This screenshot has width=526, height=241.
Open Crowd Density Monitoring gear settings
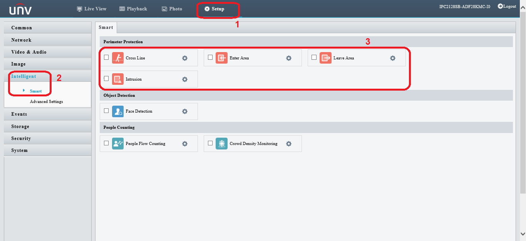[288, 144]
